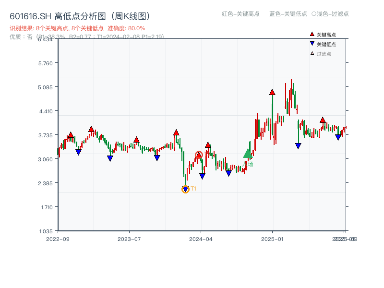Click the blue key-low marker next to the 入场 signal
Image resolution: width=384 pixels, height=288 pixels.
pyautogui.click(x=228, y=173)
